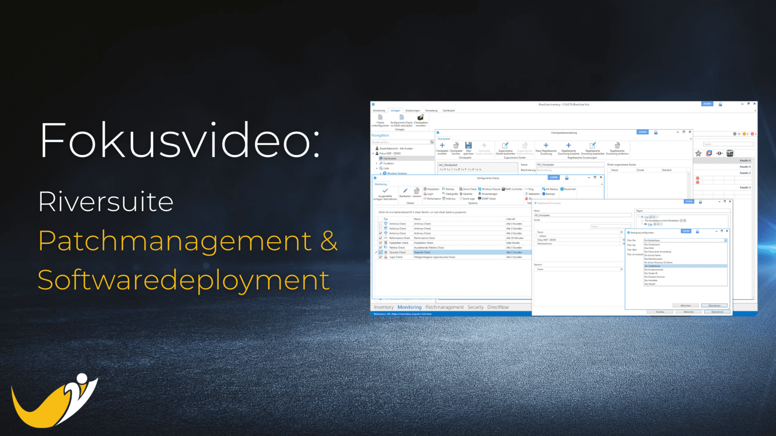This screenshot has height=436, width=776.
Task: Switch to Patchmanagement bottom module
Action: coord(444,307)
